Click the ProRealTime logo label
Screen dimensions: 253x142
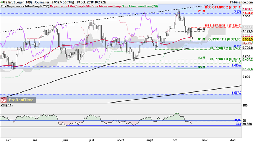(x=21, y=100)
